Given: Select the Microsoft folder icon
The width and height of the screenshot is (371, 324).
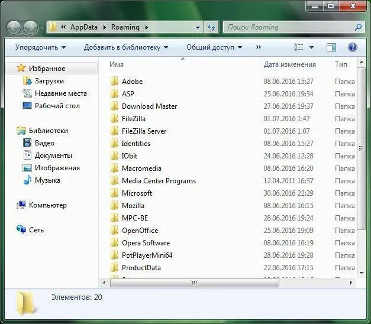Looking at the screenshot, I should (x=114, y=193).
